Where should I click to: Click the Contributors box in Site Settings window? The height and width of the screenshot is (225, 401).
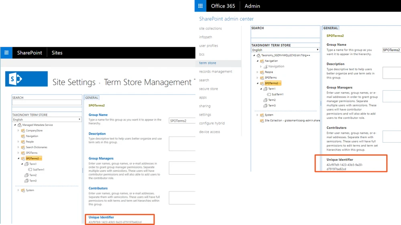coord(182,198)
